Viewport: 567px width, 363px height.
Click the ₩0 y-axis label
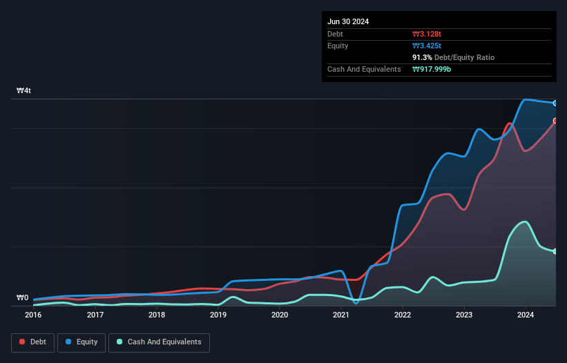coord(22,297)
